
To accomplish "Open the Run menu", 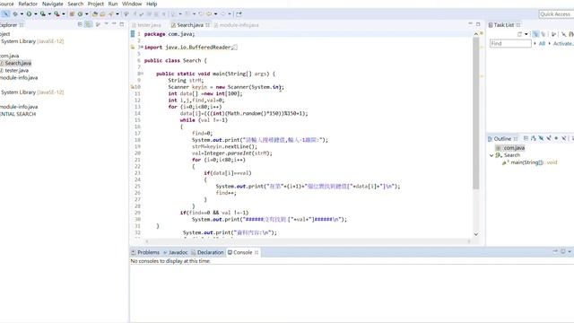I will point(113,4).
